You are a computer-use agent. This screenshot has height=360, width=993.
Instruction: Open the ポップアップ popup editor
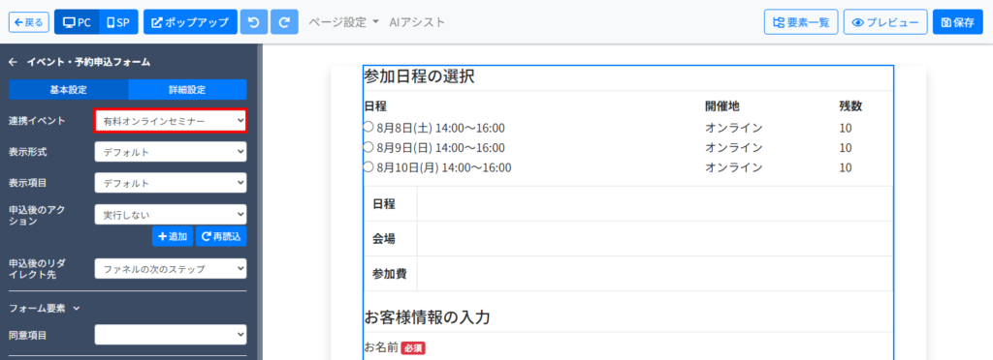pyautogui.click(x=191, y=22)
